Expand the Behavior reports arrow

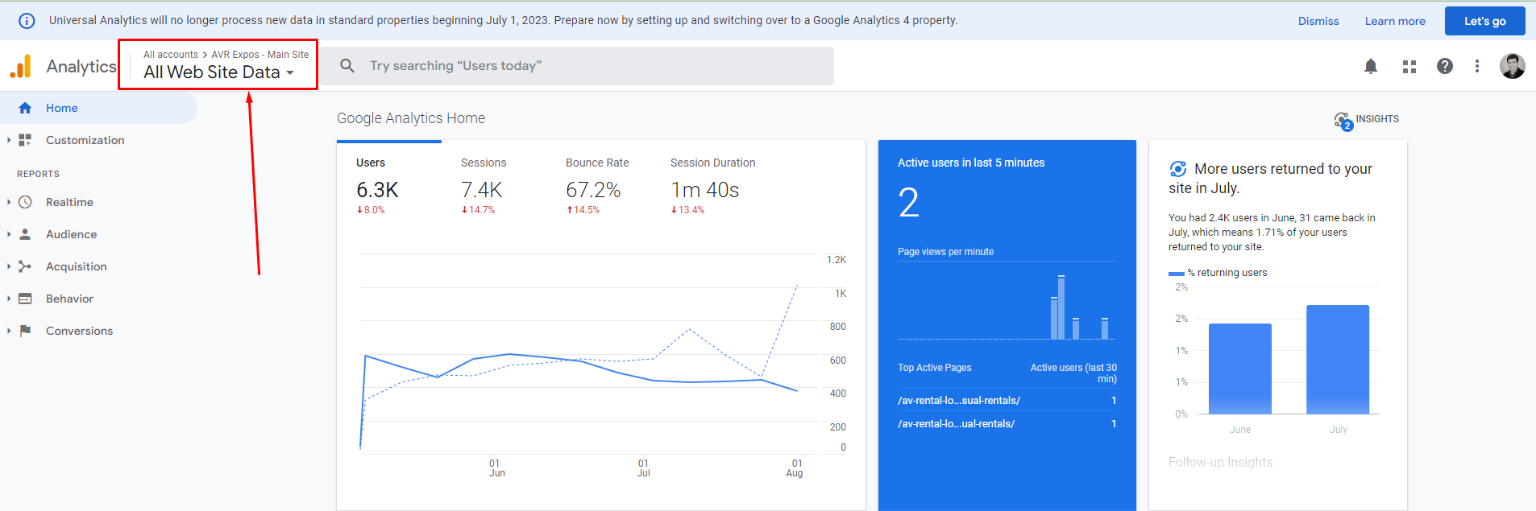coord(9,299)
